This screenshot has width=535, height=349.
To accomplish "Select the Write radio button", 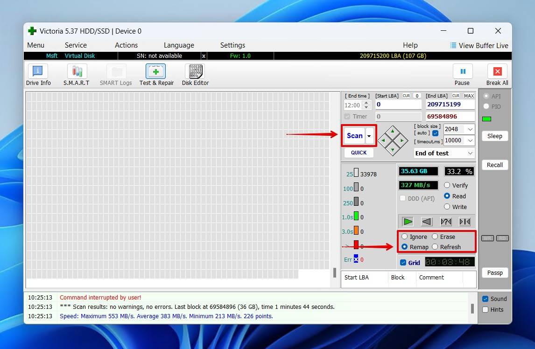I will [447, 206].
